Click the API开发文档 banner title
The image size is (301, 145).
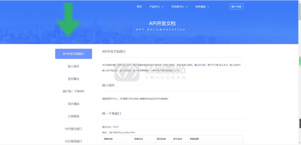(x=162, y=23)
